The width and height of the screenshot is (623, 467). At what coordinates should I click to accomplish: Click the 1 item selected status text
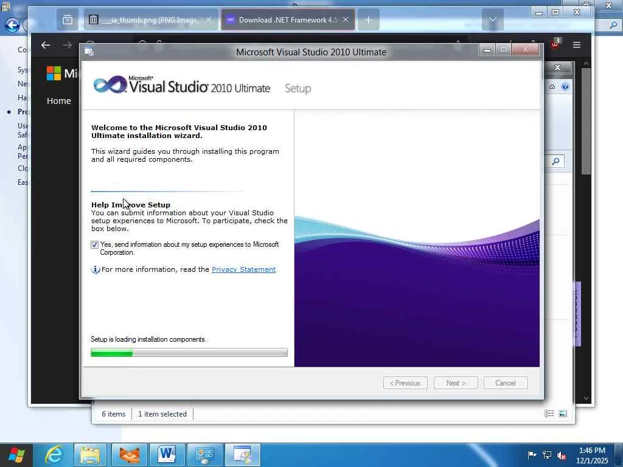point(162,413)
